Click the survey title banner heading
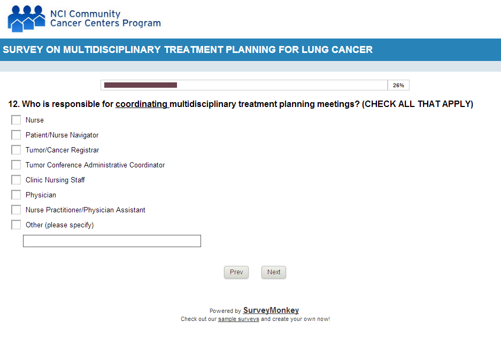501x337 pixels. click(x=188, y=50)
